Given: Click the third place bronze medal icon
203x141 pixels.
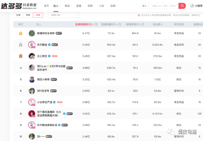Looking at the screenshot, I should (21, 56).
